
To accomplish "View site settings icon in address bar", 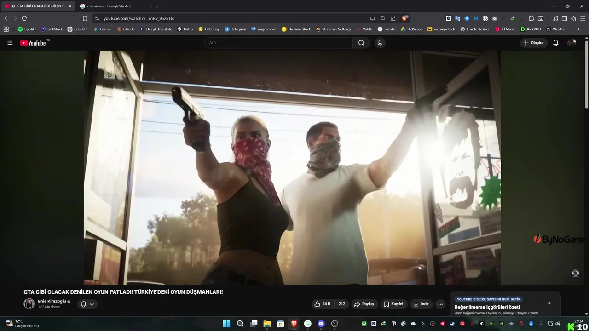I will click(97, 18).
